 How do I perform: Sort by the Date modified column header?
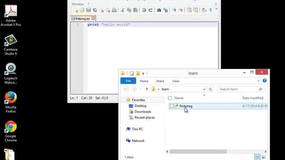(252, 98)
